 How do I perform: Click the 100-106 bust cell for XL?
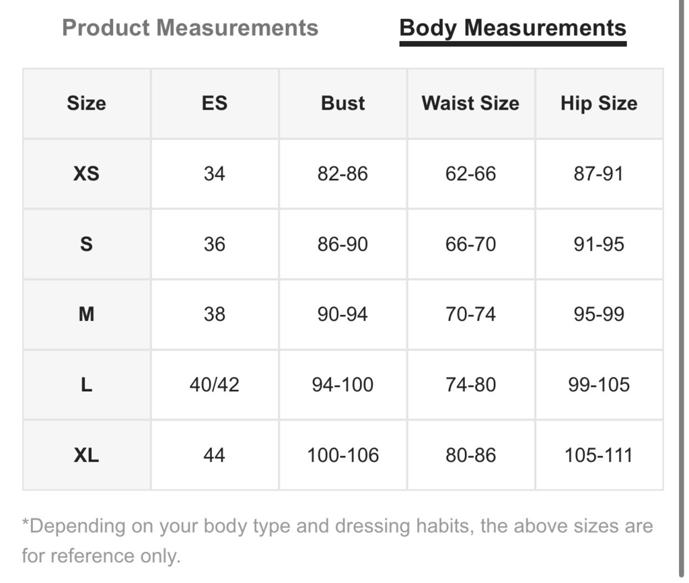342,455
